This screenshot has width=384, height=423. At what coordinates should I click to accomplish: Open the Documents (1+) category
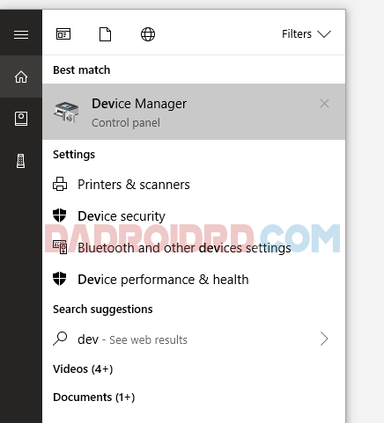coord(94,397)
